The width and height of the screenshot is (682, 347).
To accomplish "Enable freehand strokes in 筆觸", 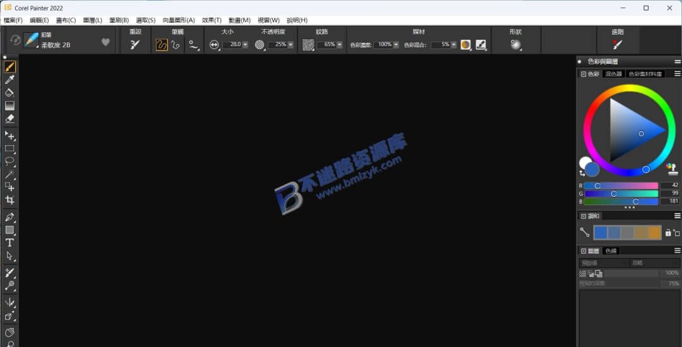I will click(162, 45).
